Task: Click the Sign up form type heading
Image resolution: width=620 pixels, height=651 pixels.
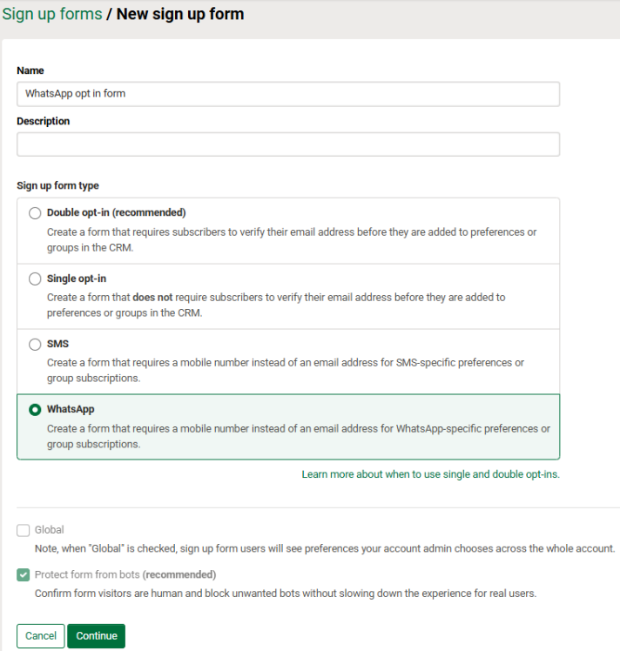Action: click(x=57, y=185)
